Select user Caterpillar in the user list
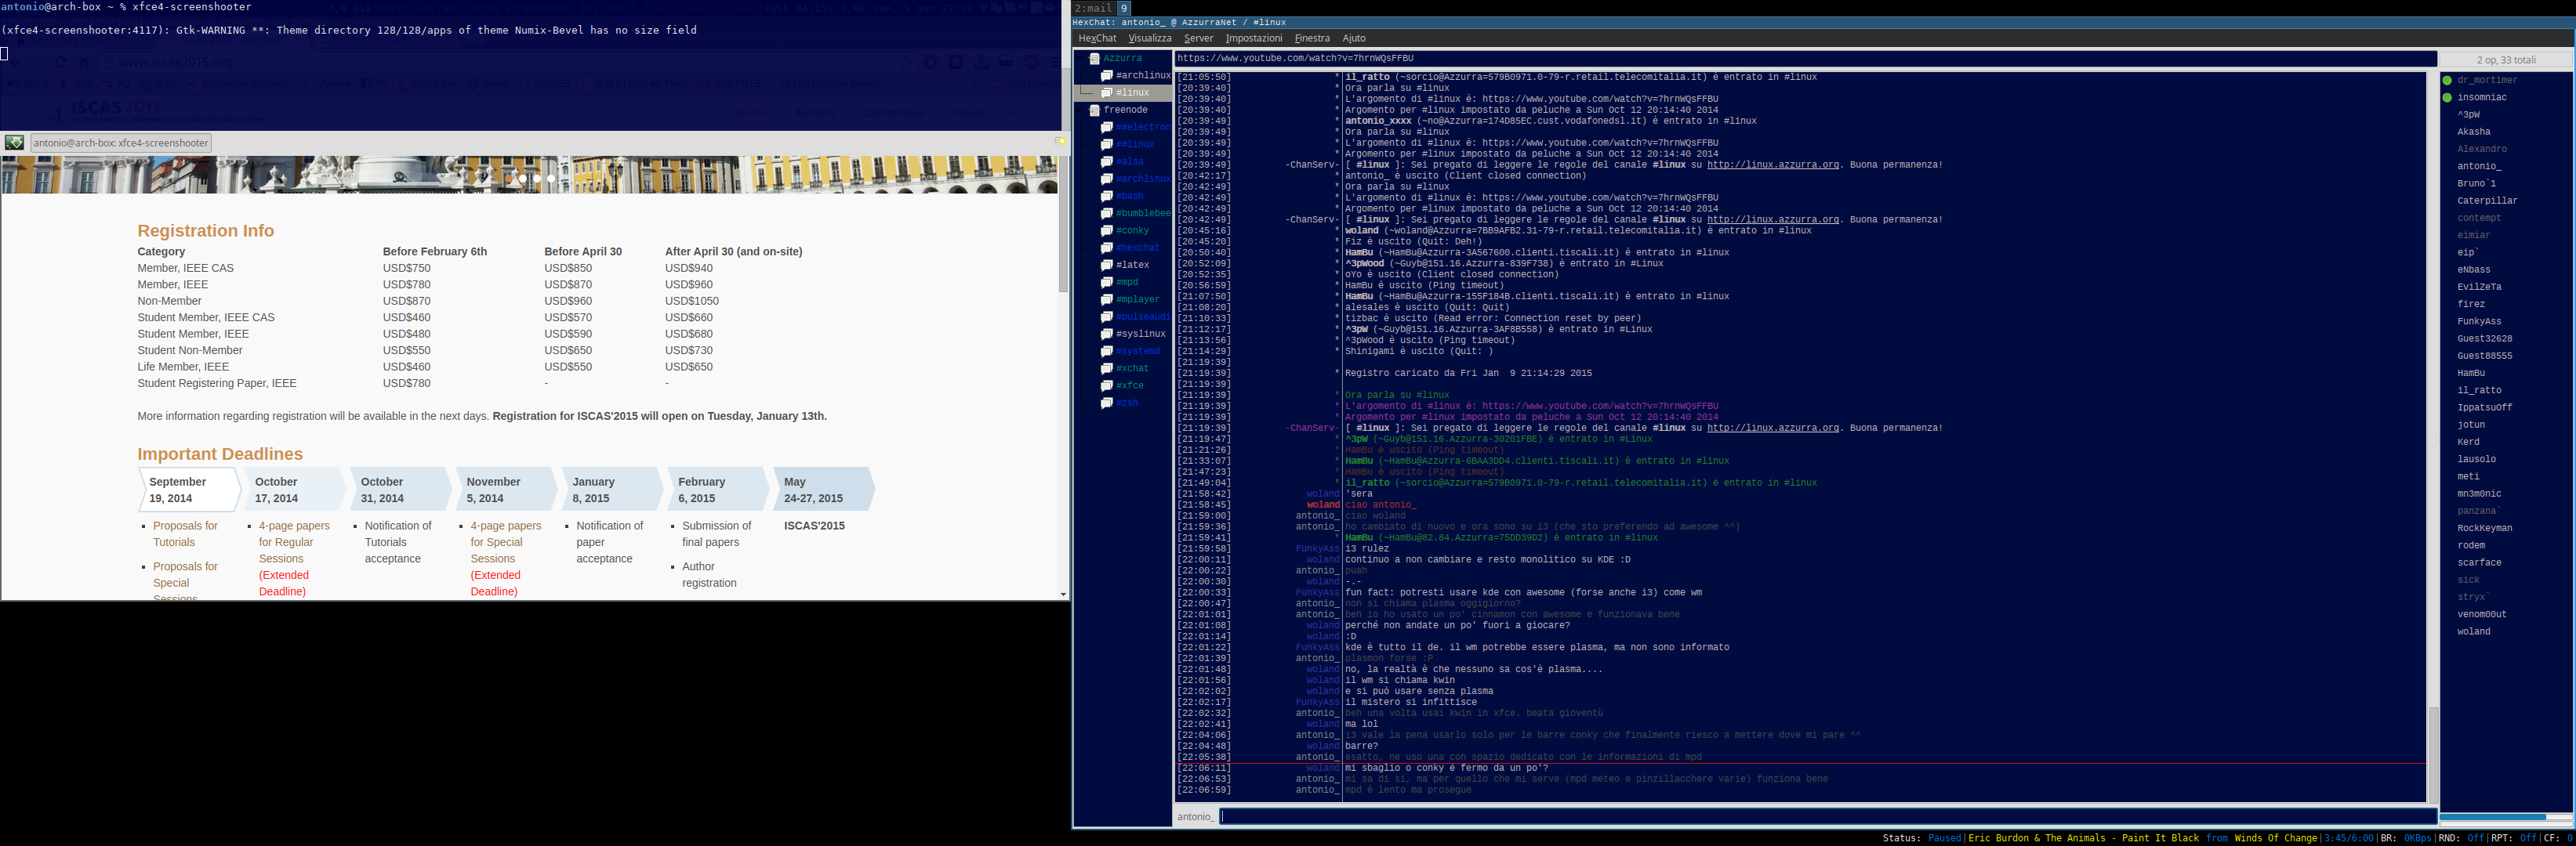Screen dimensions: 2576x846 coord(2487,201)
